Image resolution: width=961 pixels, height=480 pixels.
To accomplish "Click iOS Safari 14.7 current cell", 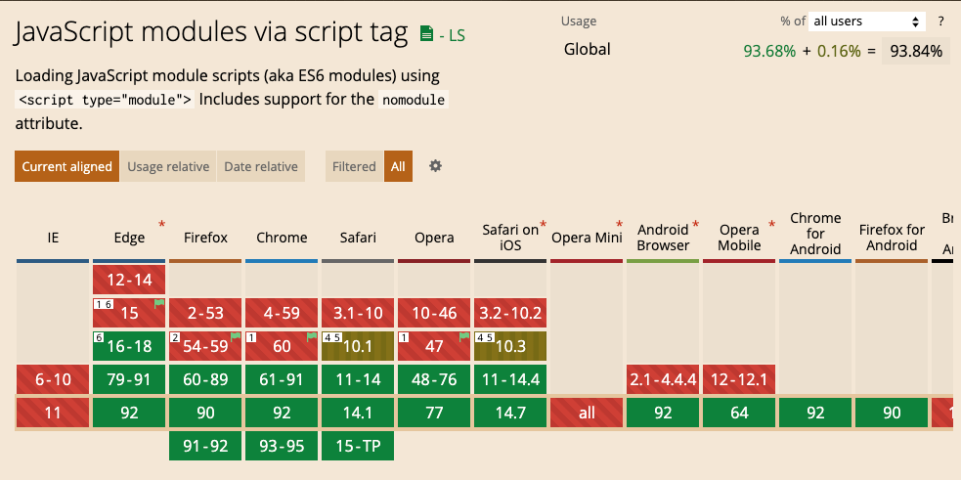I will point(510,413).
